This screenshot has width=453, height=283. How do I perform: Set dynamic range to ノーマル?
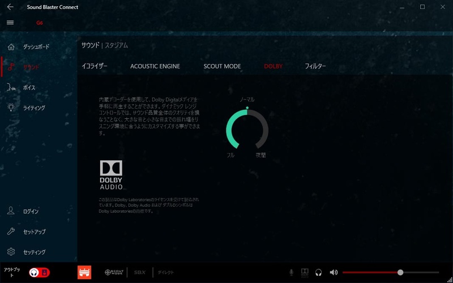click(x=247, y=100)
